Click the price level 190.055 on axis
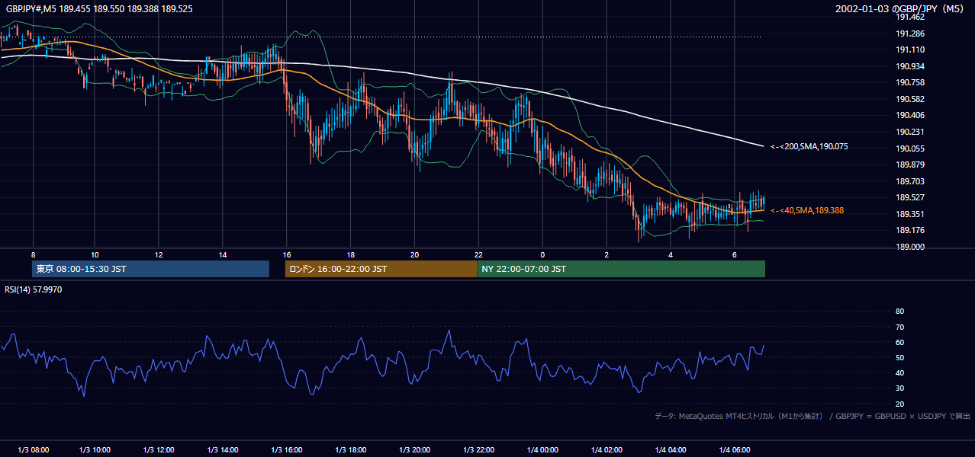 (x=910, y=149)
